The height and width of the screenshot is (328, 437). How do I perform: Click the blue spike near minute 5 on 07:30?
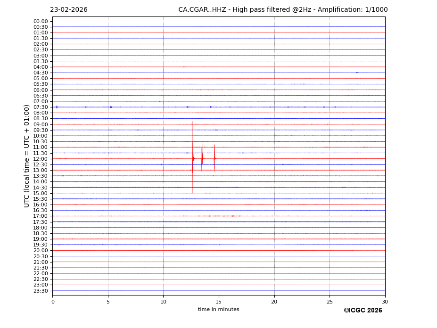pyautogui.click(x=111, y=107)
